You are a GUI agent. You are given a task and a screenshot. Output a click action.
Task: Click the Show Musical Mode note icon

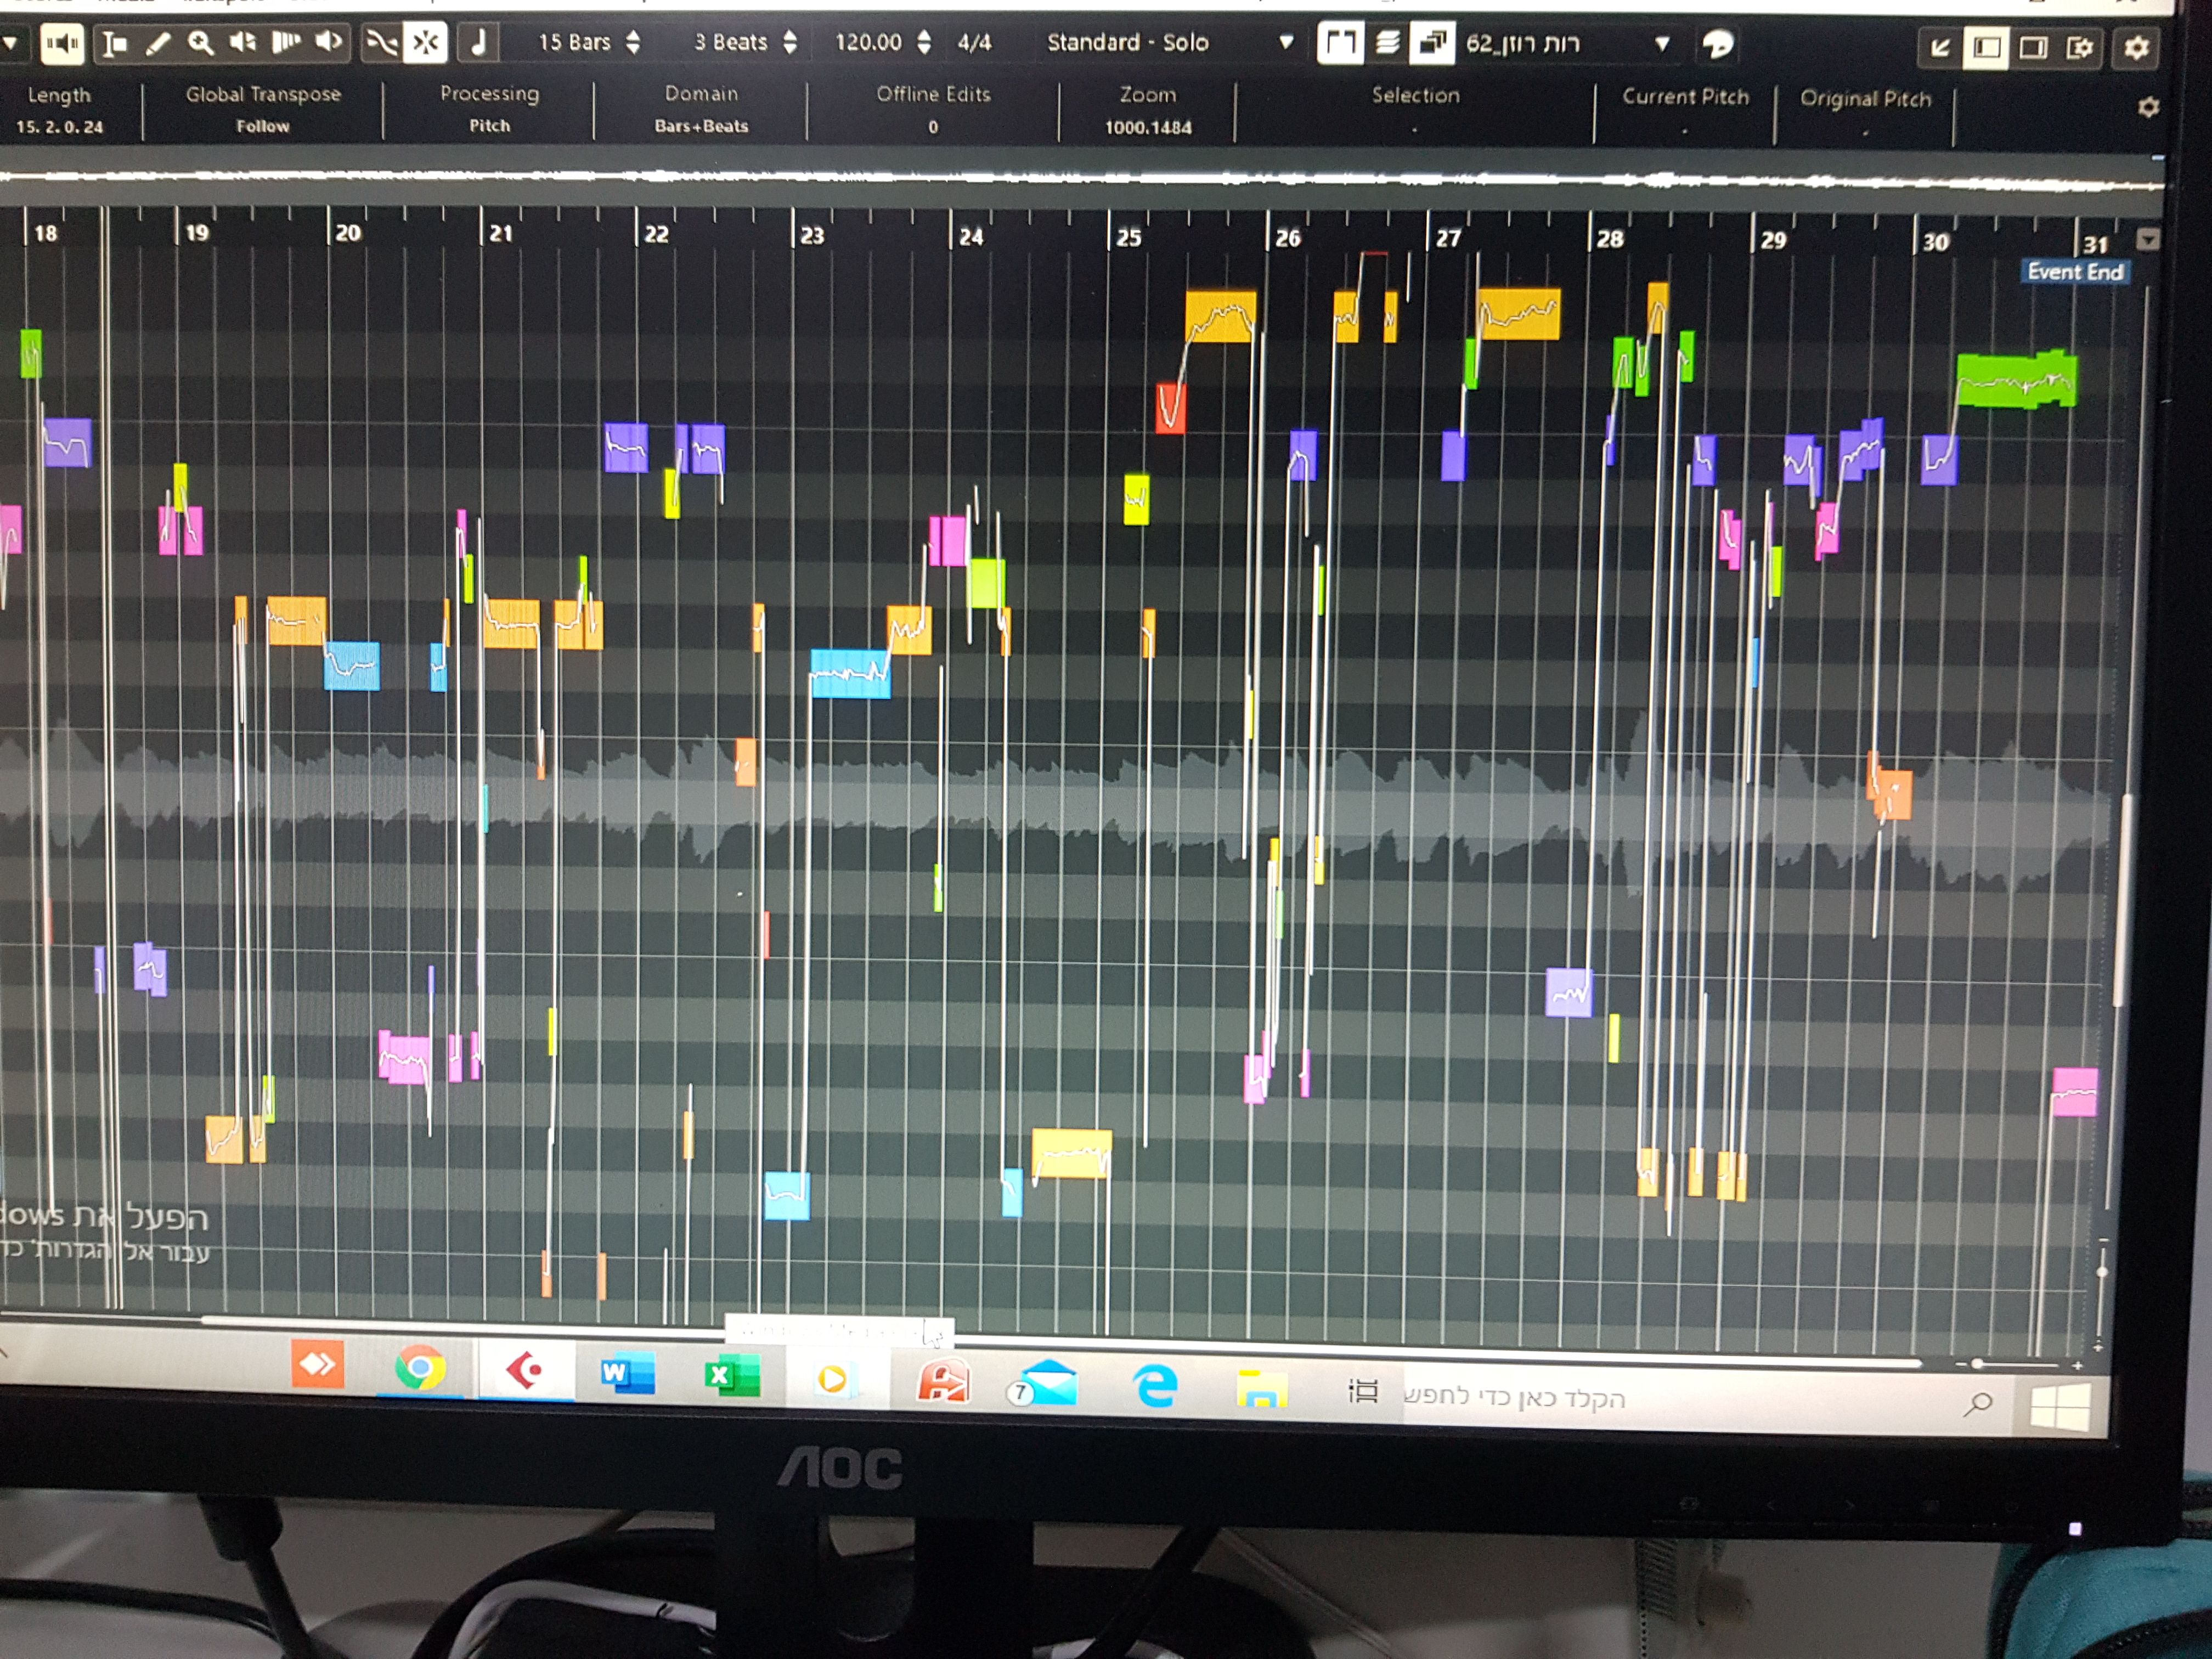click(479, 42)
